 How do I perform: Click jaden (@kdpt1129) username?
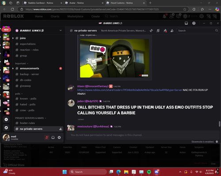88,101
